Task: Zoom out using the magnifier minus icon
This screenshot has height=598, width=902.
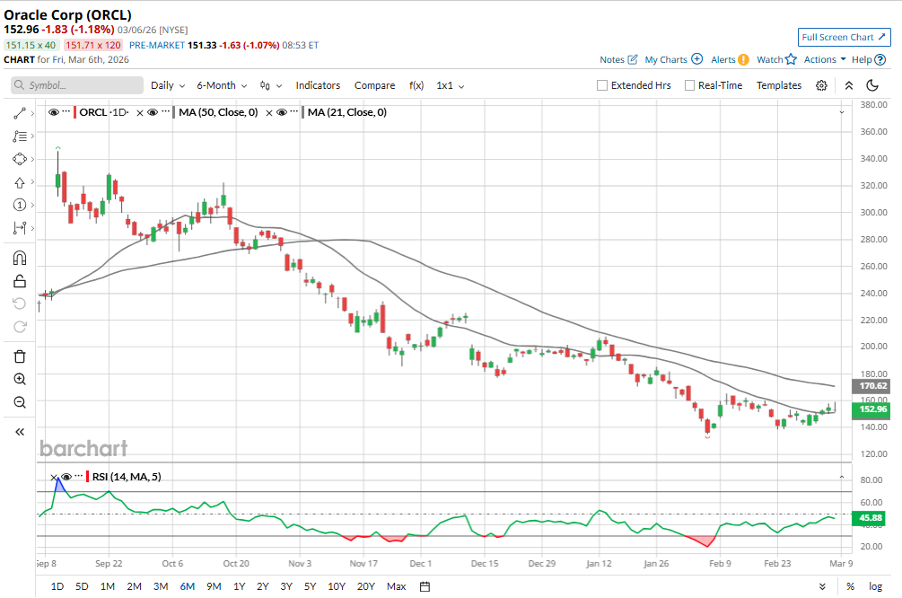Action: [20, 402]
